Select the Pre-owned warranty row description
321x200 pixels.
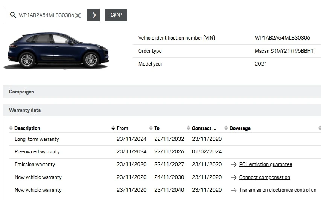[37, 152]
